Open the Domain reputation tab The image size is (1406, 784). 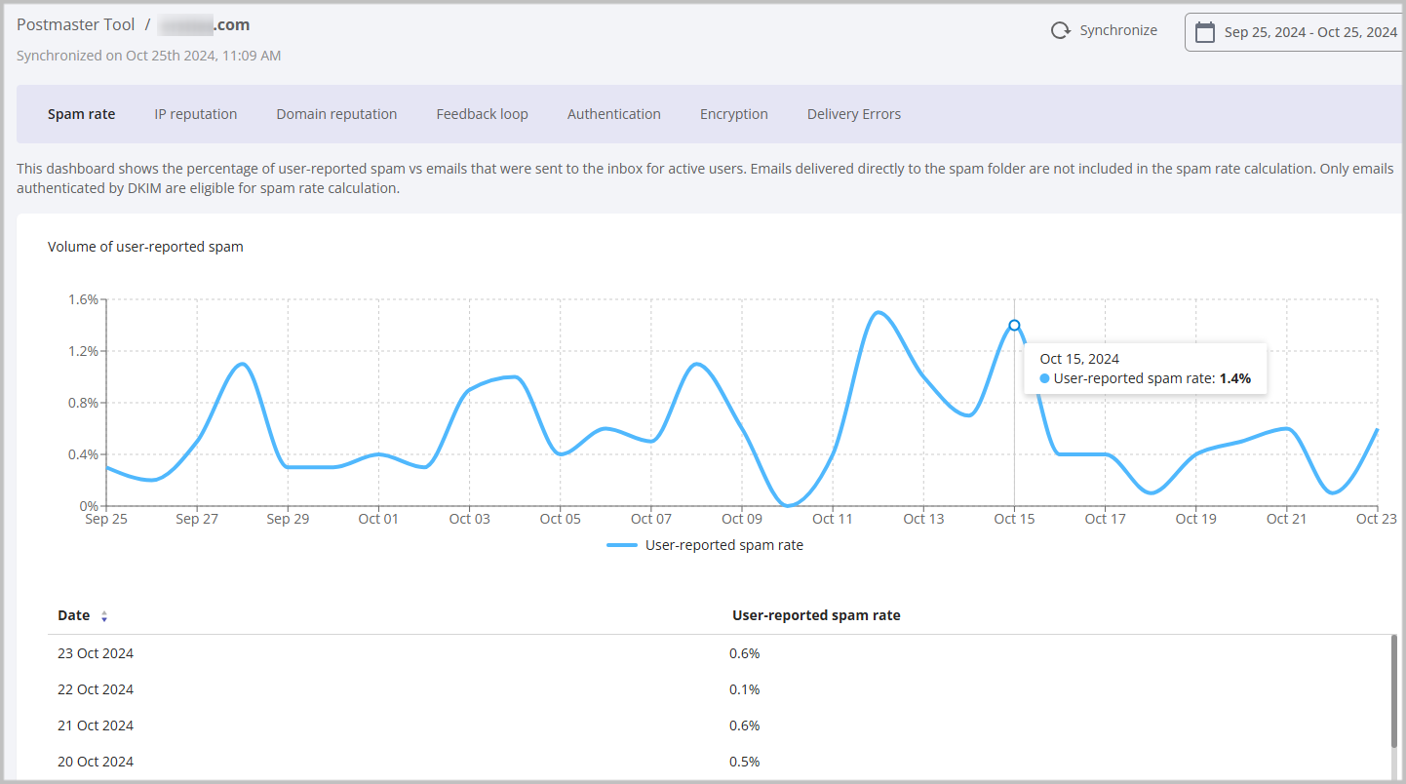336,114
